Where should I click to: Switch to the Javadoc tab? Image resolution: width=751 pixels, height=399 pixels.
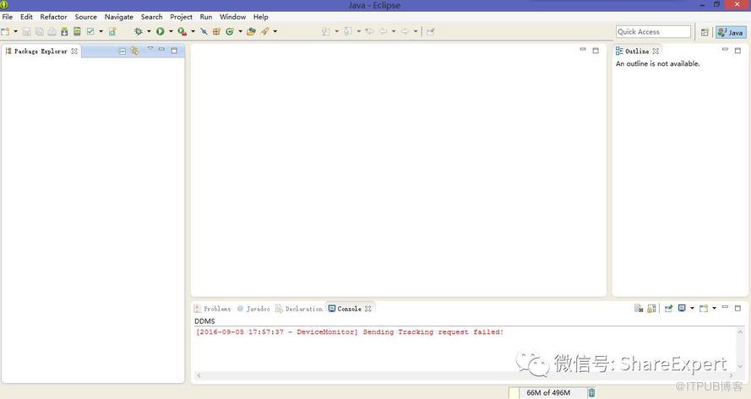pyautogui.click(x=253, y=309)
